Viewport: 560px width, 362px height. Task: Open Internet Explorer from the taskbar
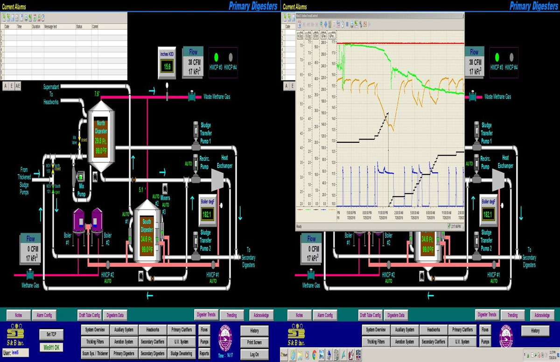293,355
